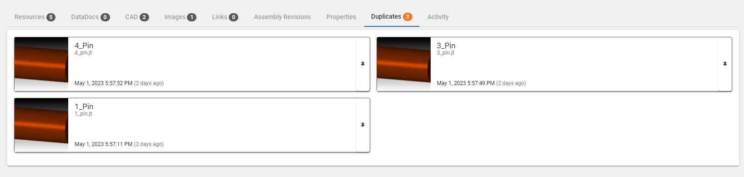Pin the 1_Pin duplicate card
The width and height of the screenshot is (744, 177).
[x=363, y=125]
